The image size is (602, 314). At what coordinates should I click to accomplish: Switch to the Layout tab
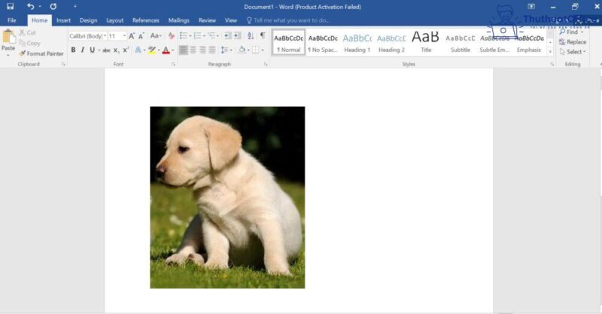[x=115, y=20]
